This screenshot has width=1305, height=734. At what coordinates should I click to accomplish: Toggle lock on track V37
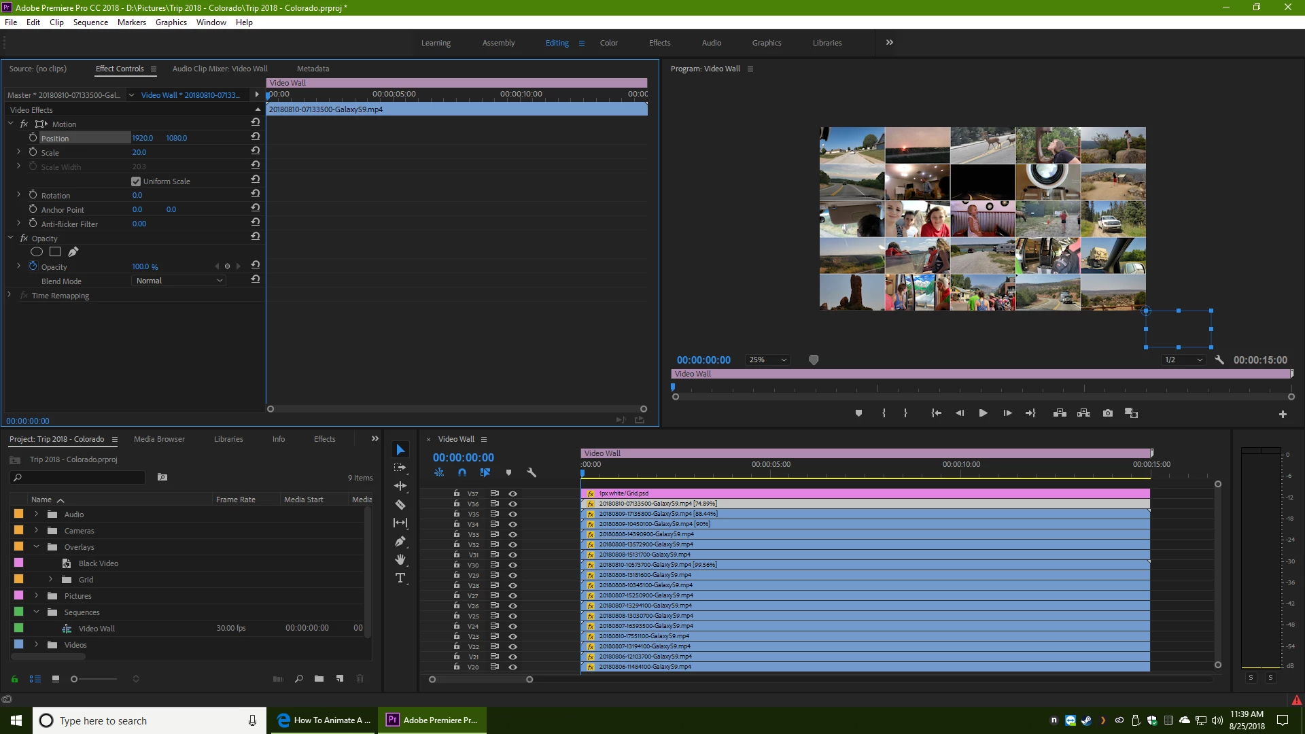click(457, 494)
